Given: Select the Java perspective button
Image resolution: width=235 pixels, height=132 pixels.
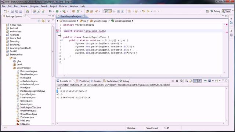Looking at the screenshot, I should point(227,11).
